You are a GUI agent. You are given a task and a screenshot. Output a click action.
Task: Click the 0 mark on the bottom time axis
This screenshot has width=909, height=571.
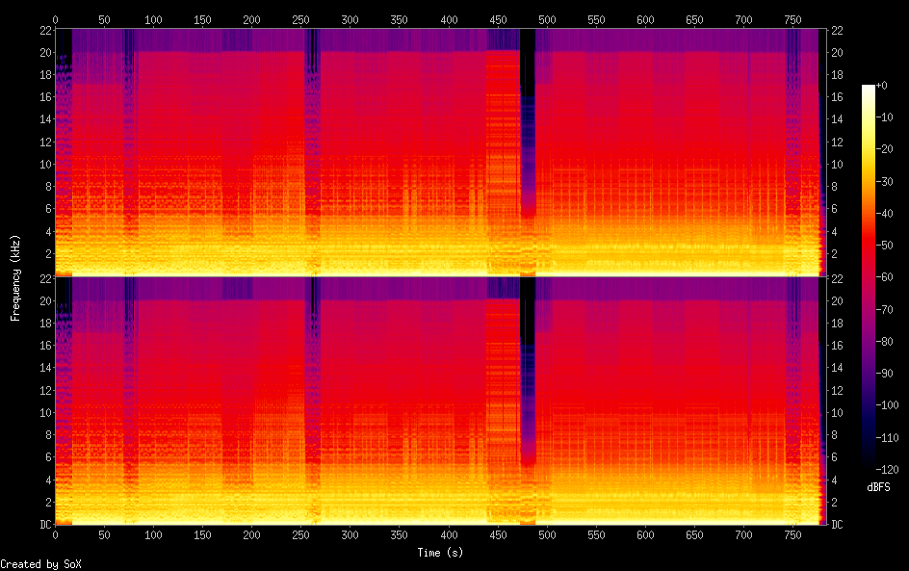pyautogui.click(x=56, y=535)
